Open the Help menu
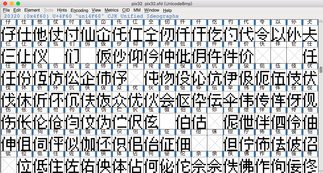The image size is (323, 173). [167, 10]
